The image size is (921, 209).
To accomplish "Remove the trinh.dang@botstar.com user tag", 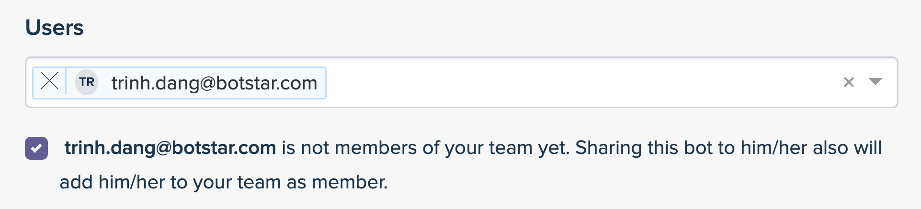I will [49, 81].
